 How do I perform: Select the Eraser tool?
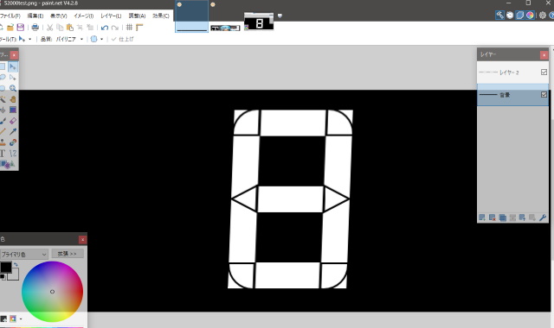pyautogui.click(x=13, y=121)
